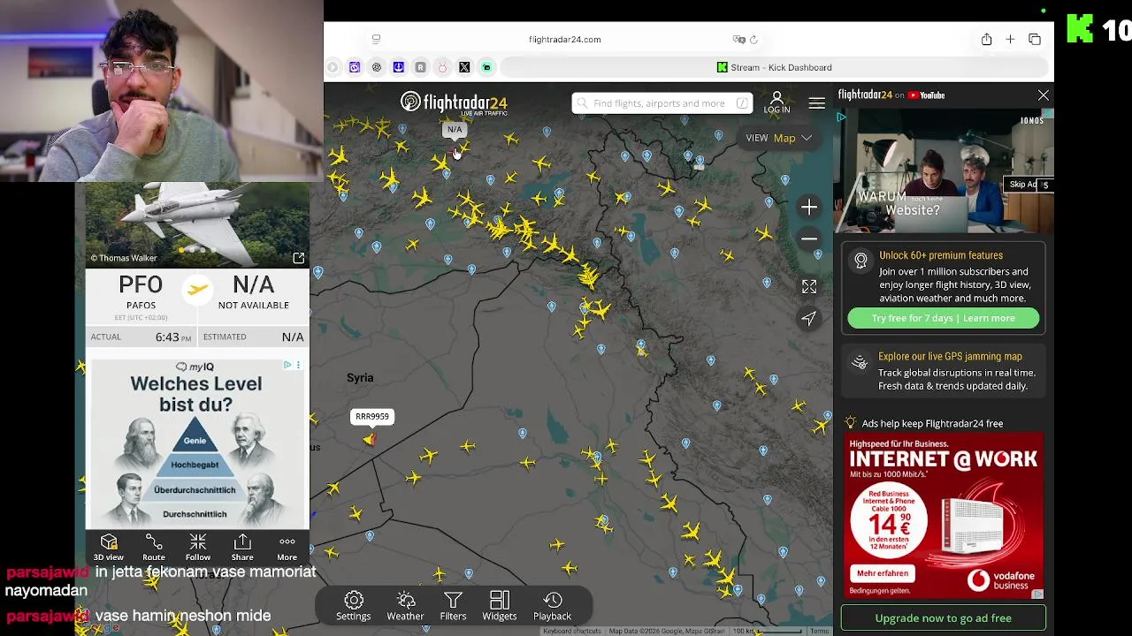1132x636 pixels.
Task: Open the R bookmark in favorites bar
Action: (x=420, y=67)
